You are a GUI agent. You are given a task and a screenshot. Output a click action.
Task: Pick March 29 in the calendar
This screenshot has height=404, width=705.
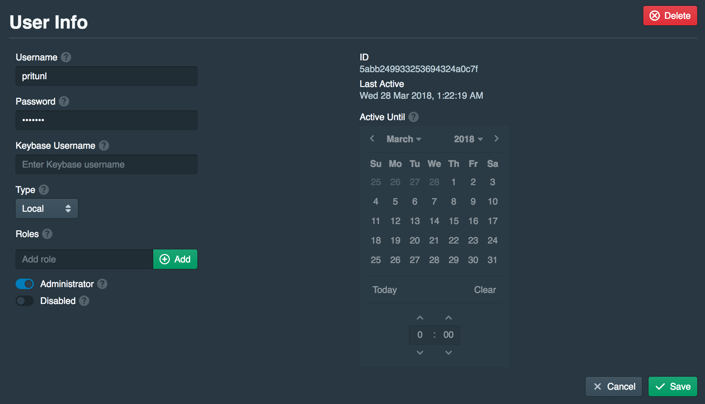point(454,260)
